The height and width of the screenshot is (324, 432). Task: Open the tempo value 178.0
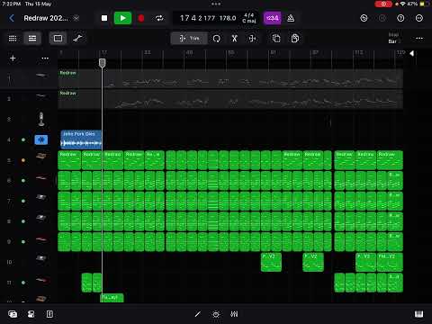228,18
